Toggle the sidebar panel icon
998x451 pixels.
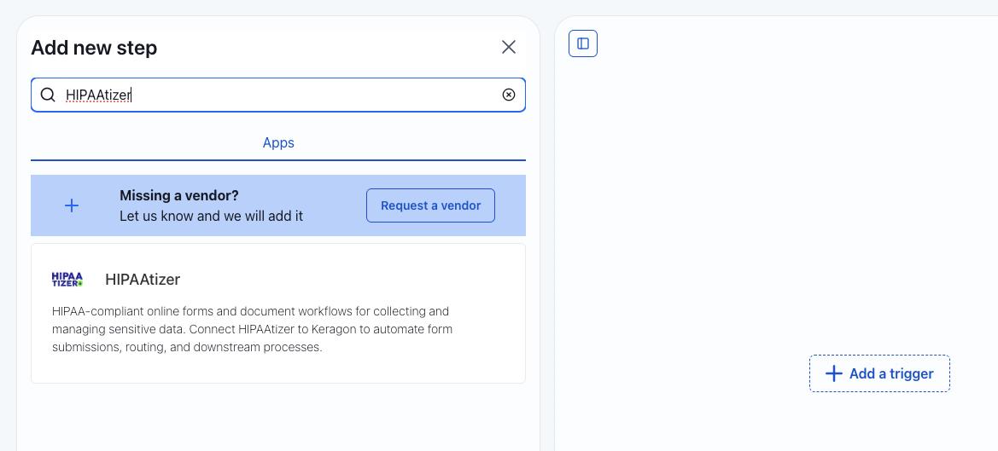[x=583, y=43]
